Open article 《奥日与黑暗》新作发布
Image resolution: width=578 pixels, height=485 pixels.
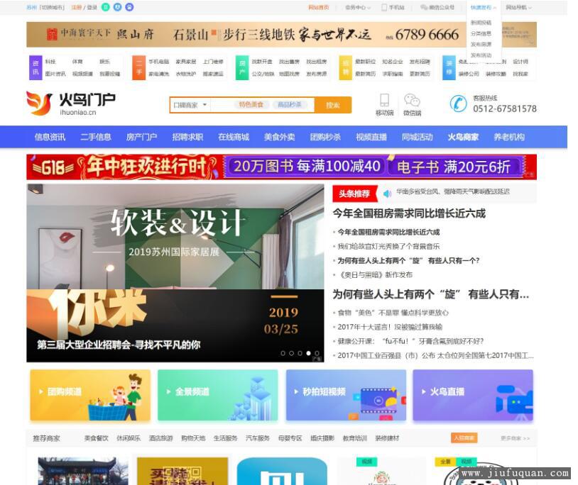click(375, 275)
